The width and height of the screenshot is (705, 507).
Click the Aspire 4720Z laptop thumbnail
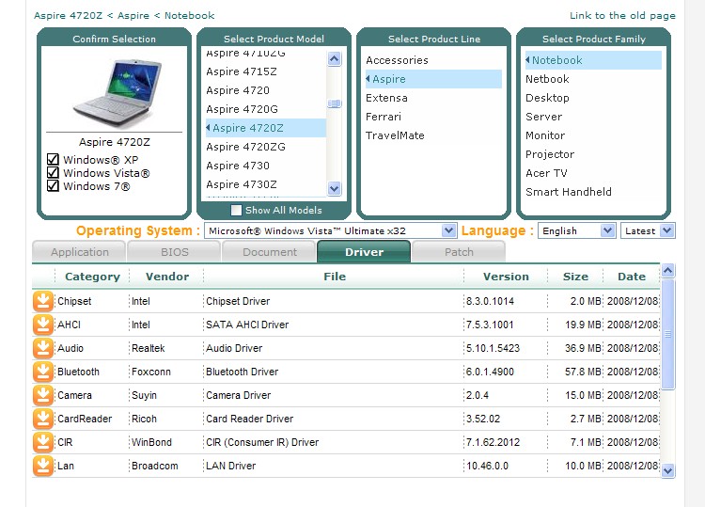tap(117, 93)
